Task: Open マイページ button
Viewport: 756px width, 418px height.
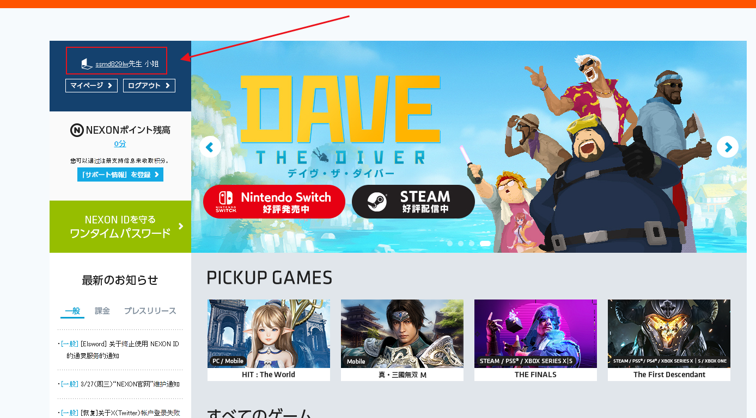Action: pyautogui.click(x=92, y=85)
